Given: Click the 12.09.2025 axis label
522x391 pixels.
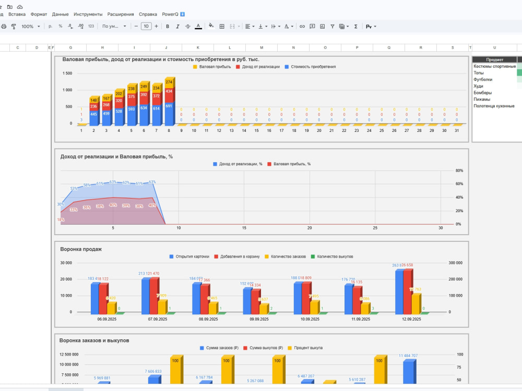Looking at the screenshot, I should pos(411,319).
